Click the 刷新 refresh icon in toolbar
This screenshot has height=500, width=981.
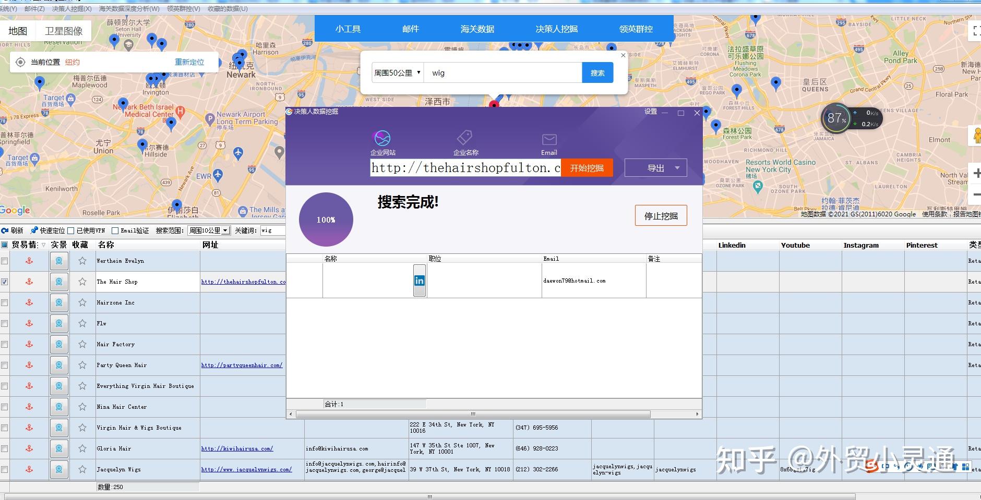tap(5, 230)
